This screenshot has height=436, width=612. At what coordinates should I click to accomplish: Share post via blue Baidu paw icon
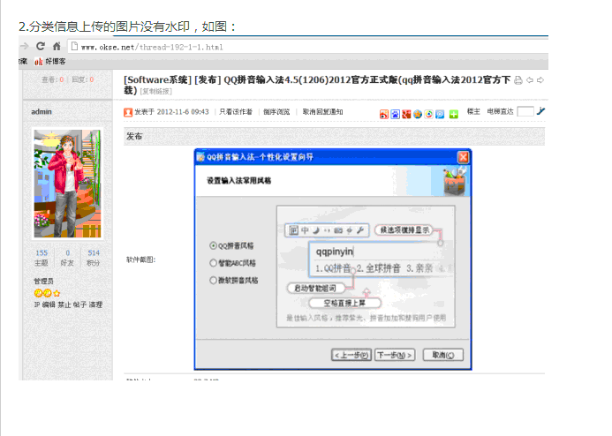(395, 114)
